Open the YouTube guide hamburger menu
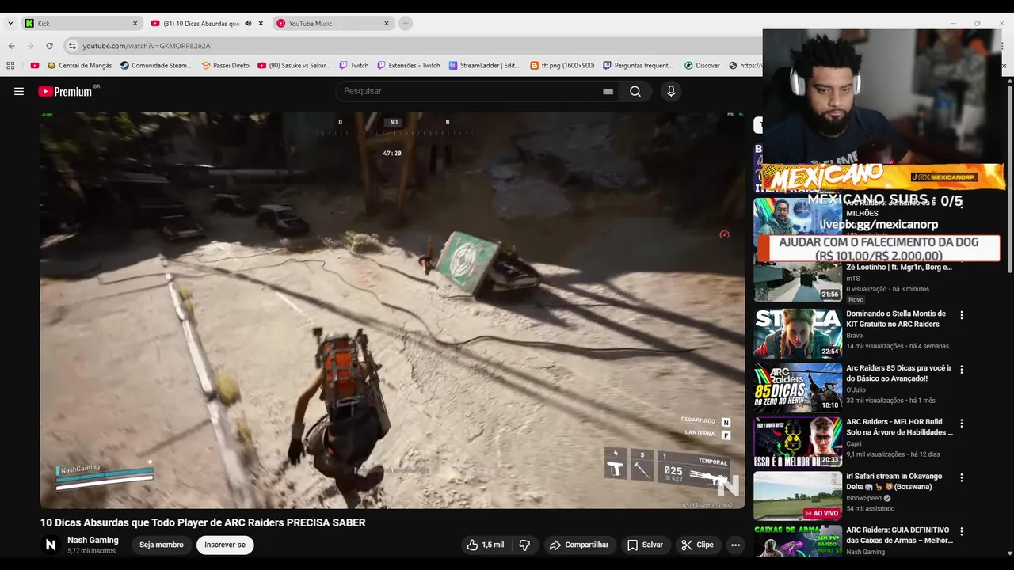1014x570 pixels. 19,91
